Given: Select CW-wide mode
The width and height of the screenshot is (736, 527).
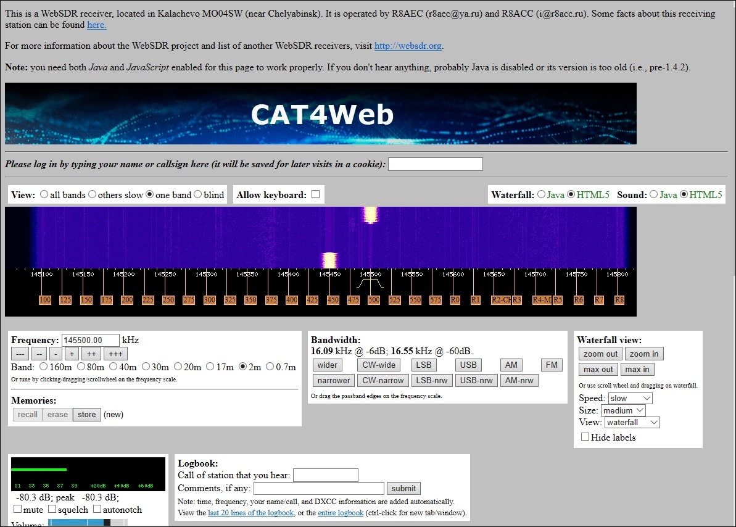Looking at the screenshot, I should (379, 365).
